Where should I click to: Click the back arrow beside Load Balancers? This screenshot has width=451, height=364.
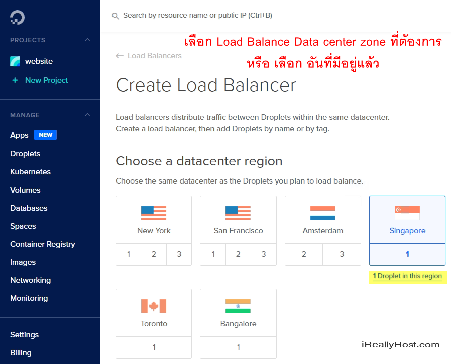click(x=120, y=56)
